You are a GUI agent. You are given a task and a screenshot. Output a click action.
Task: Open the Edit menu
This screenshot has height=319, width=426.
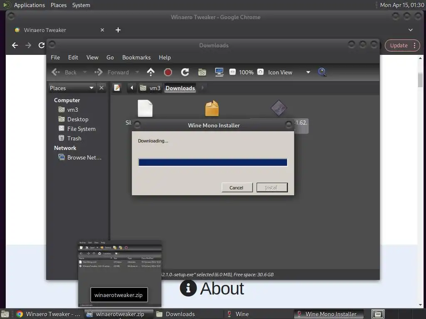coord(73,57)
